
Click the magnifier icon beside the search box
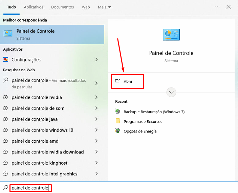[5, 188]
